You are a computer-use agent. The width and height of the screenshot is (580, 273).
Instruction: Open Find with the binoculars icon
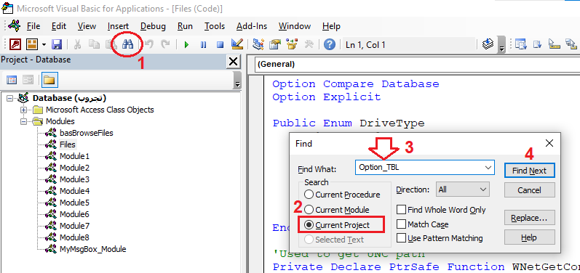tap(127, 44)
